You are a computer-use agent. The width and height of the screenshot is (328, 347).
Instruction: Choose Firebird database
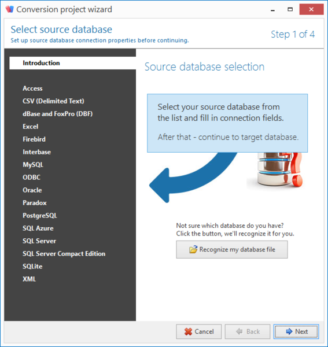34,139
